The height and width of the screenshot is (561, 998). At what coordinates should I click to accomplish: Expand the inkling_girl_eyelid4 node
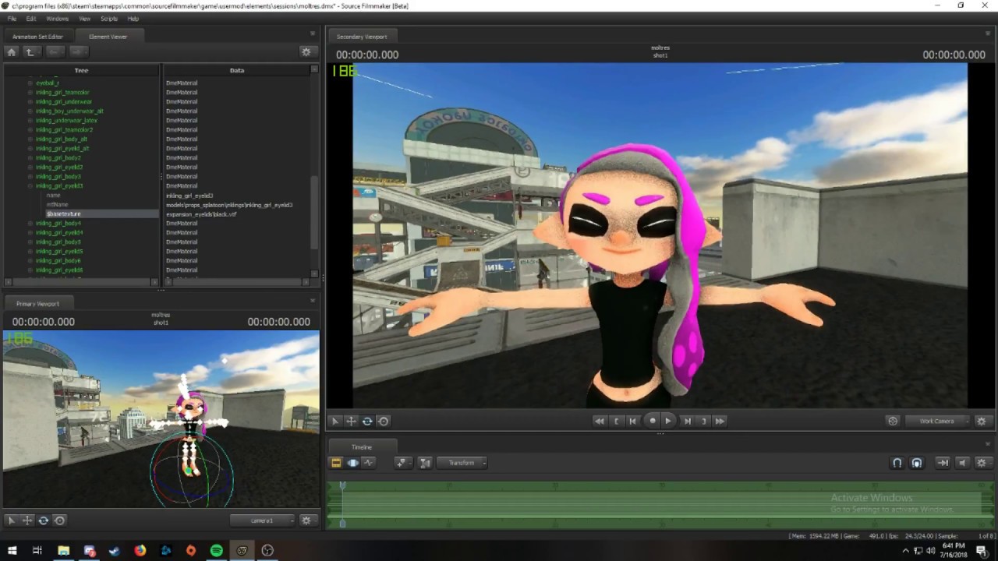[x=30, y=233]
